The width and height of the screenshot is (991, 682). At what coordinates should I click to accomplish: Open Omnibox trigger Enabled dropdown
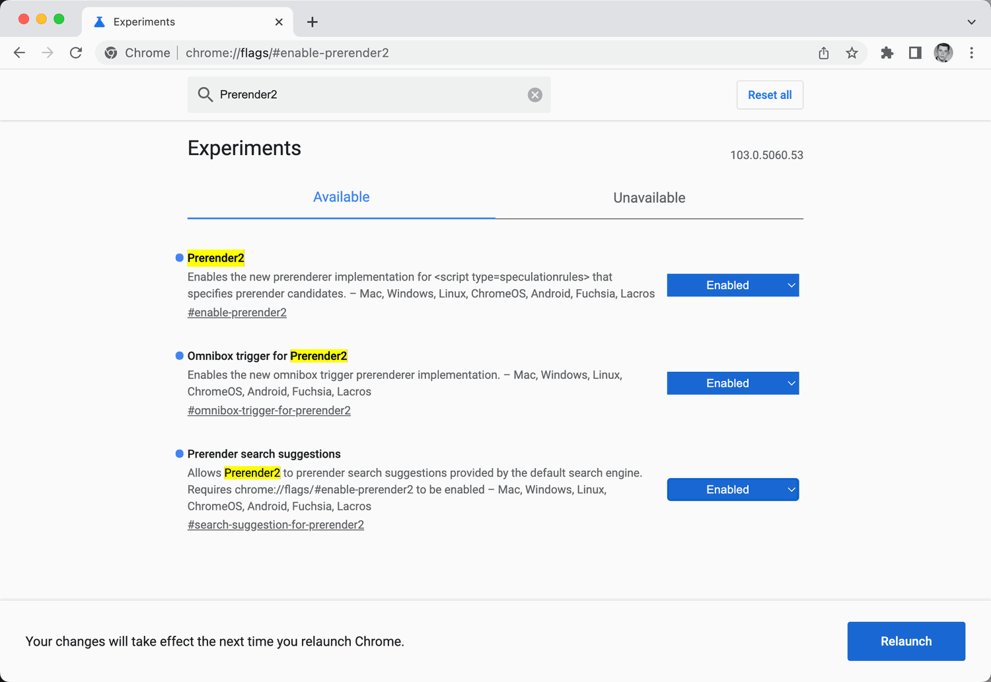click(x=733, y=384)
